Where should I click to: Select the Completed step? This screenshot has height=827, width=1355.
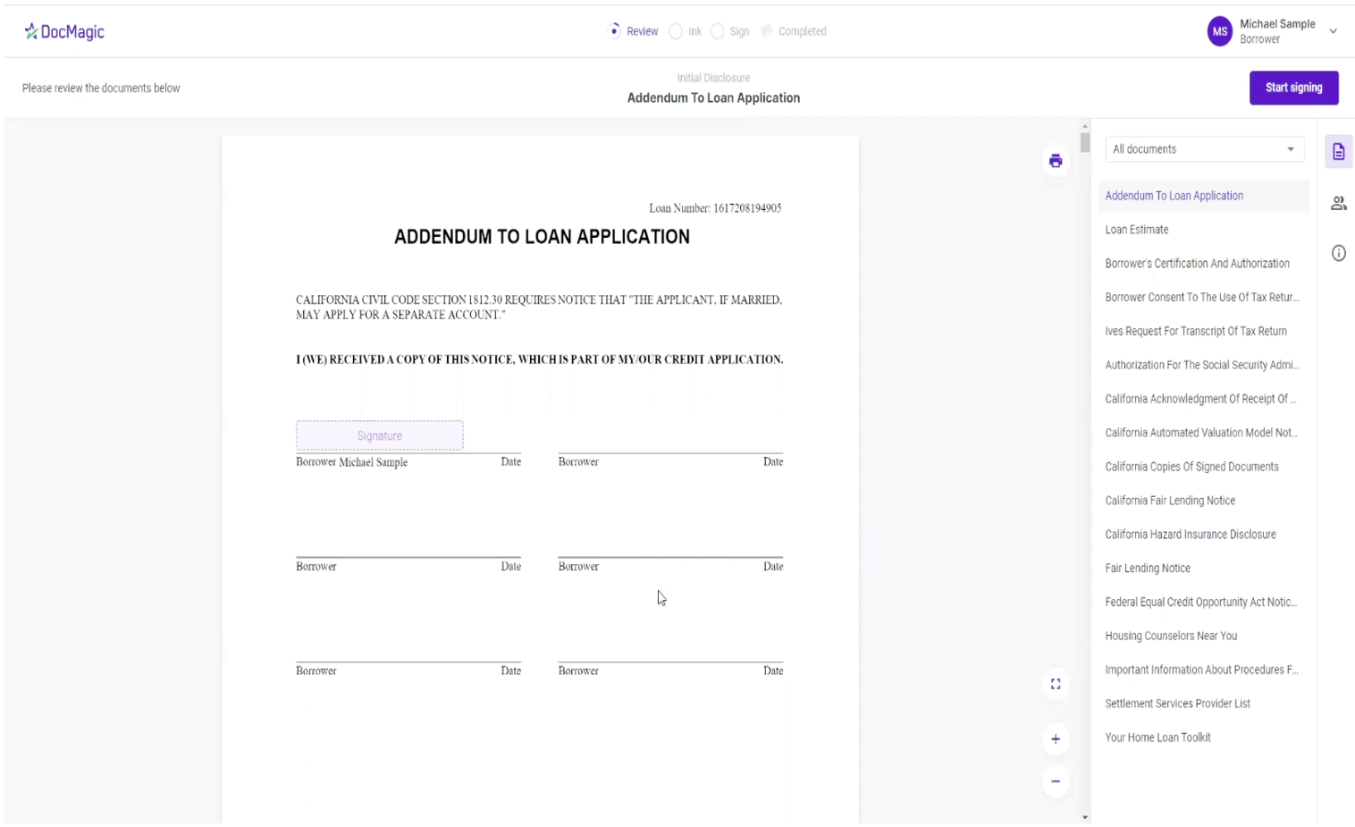(794, 31)
